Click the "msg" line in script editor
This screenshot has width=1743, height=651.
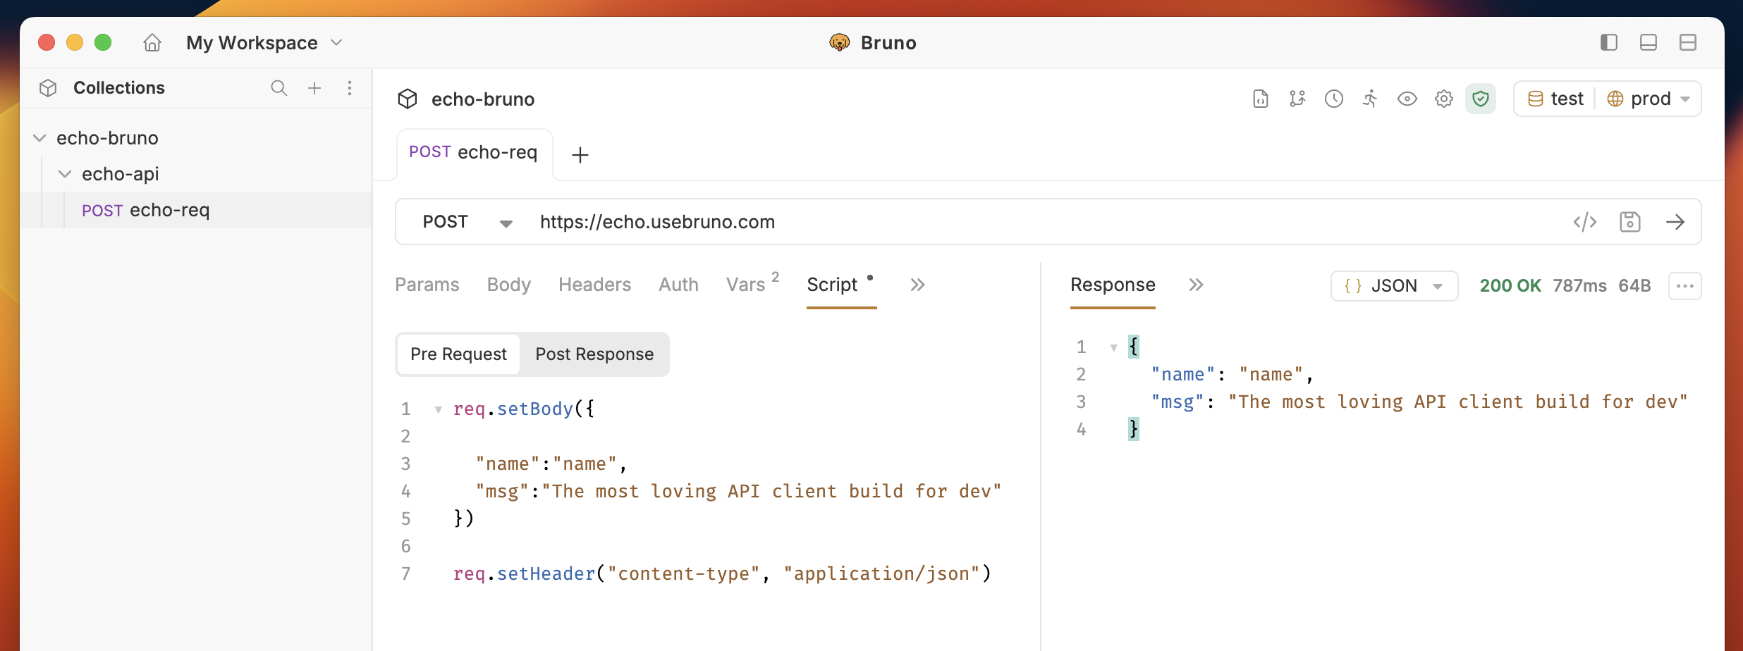point(738,492)
